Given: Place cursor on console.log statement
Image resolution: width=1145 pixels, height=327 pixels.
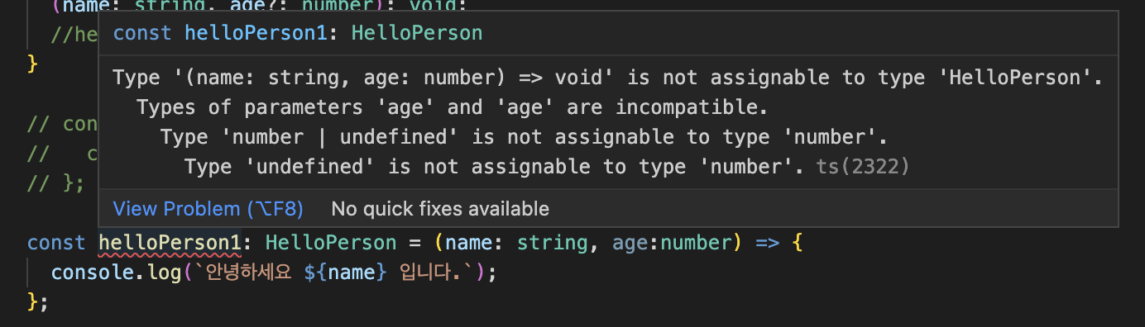Looking at the screenshot, I should click(274, 272).
